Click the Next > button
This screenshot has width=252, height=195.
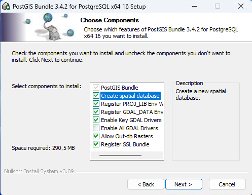coord(184,184)
